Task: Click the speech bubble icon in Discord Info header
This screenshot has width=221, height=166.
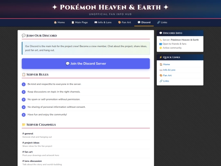Action: click(x=161, y=33)
